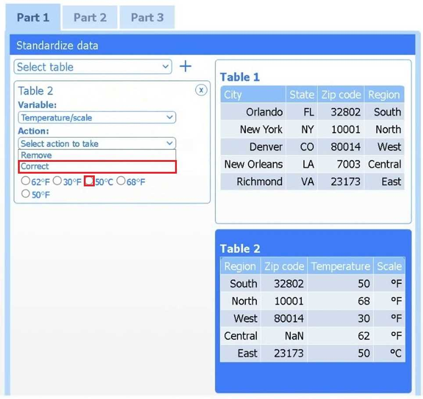The height and width of the screenshot is (399, 423).
Task: Open the Select action to take dropdown
Action: [x=97, y=143]
